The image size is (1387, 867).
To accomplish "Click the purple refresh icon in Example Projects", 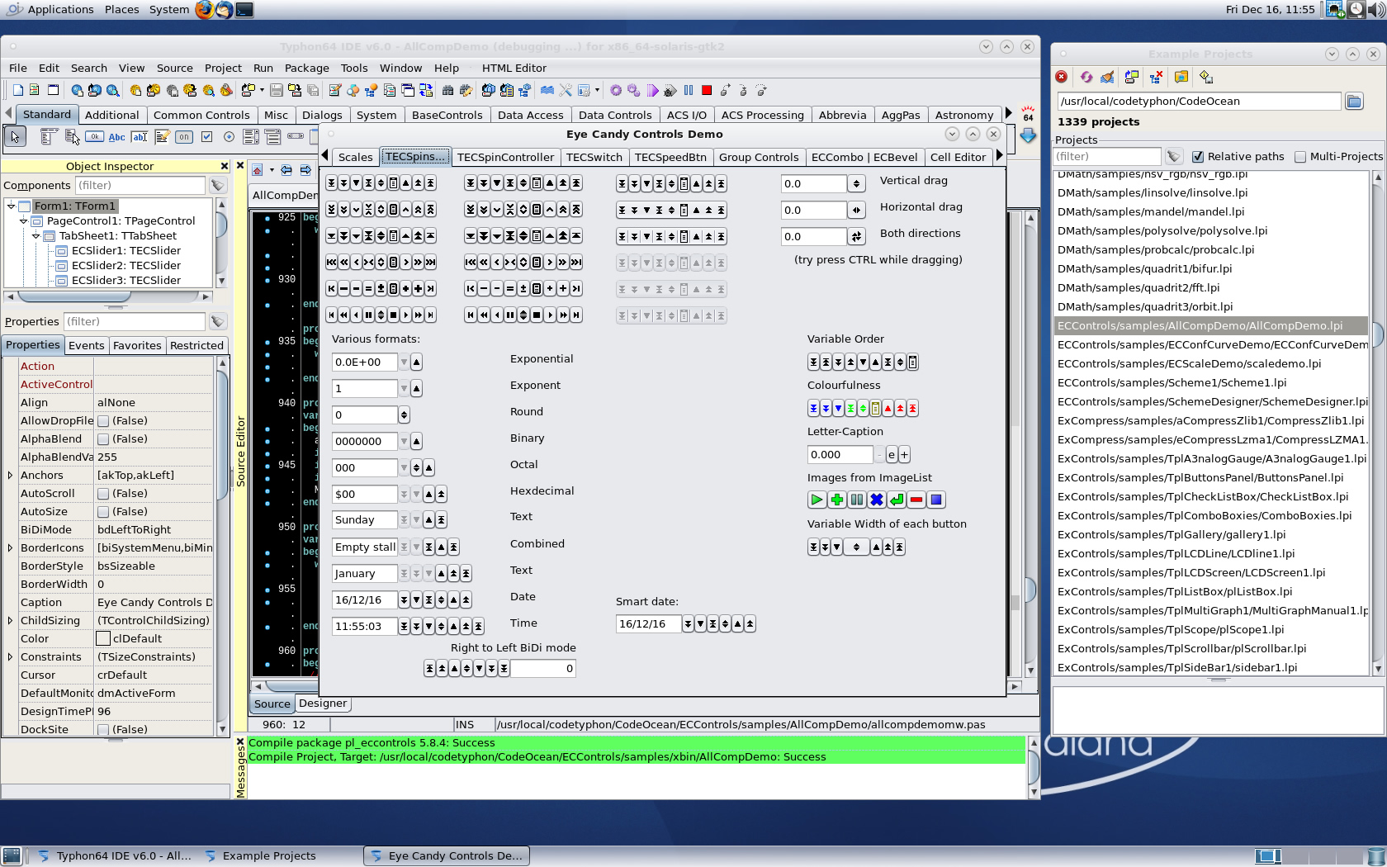I will coord(1086,77).
